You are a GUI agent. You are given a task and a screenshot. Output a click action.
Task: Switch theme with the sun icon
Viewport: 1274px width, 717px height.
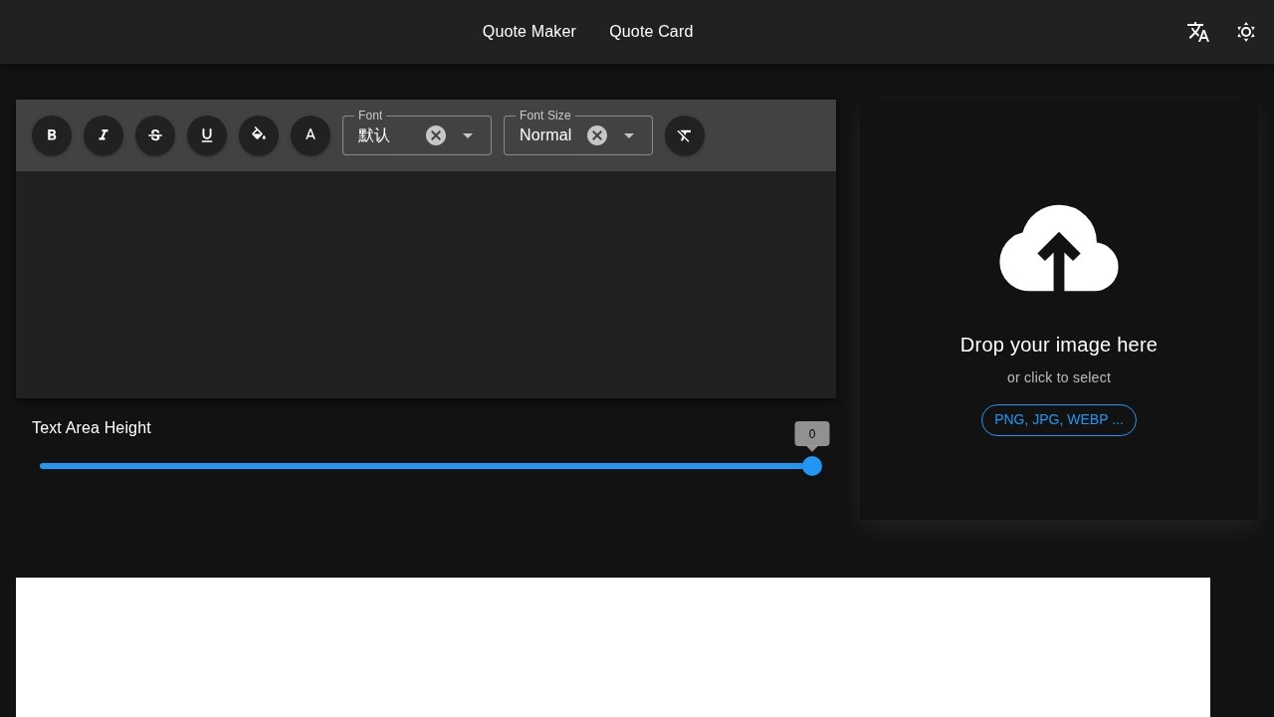tap(1246, 32)
